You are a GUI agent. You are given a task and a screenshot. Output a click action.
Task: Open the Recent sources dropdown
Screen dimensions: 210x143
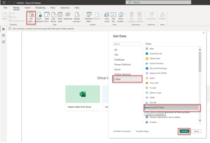click(77, 17)
